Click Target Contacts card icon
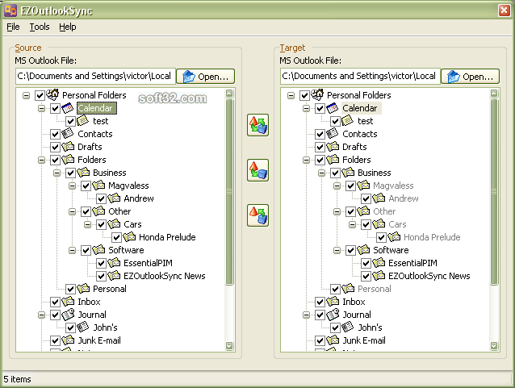Viewport: 515px width, 388px height. coord(333,134)
